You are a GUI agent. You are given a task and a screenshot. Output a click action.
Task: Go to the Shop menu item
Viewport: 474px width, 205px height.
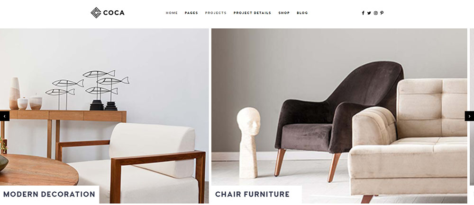(x=284, y=13)
